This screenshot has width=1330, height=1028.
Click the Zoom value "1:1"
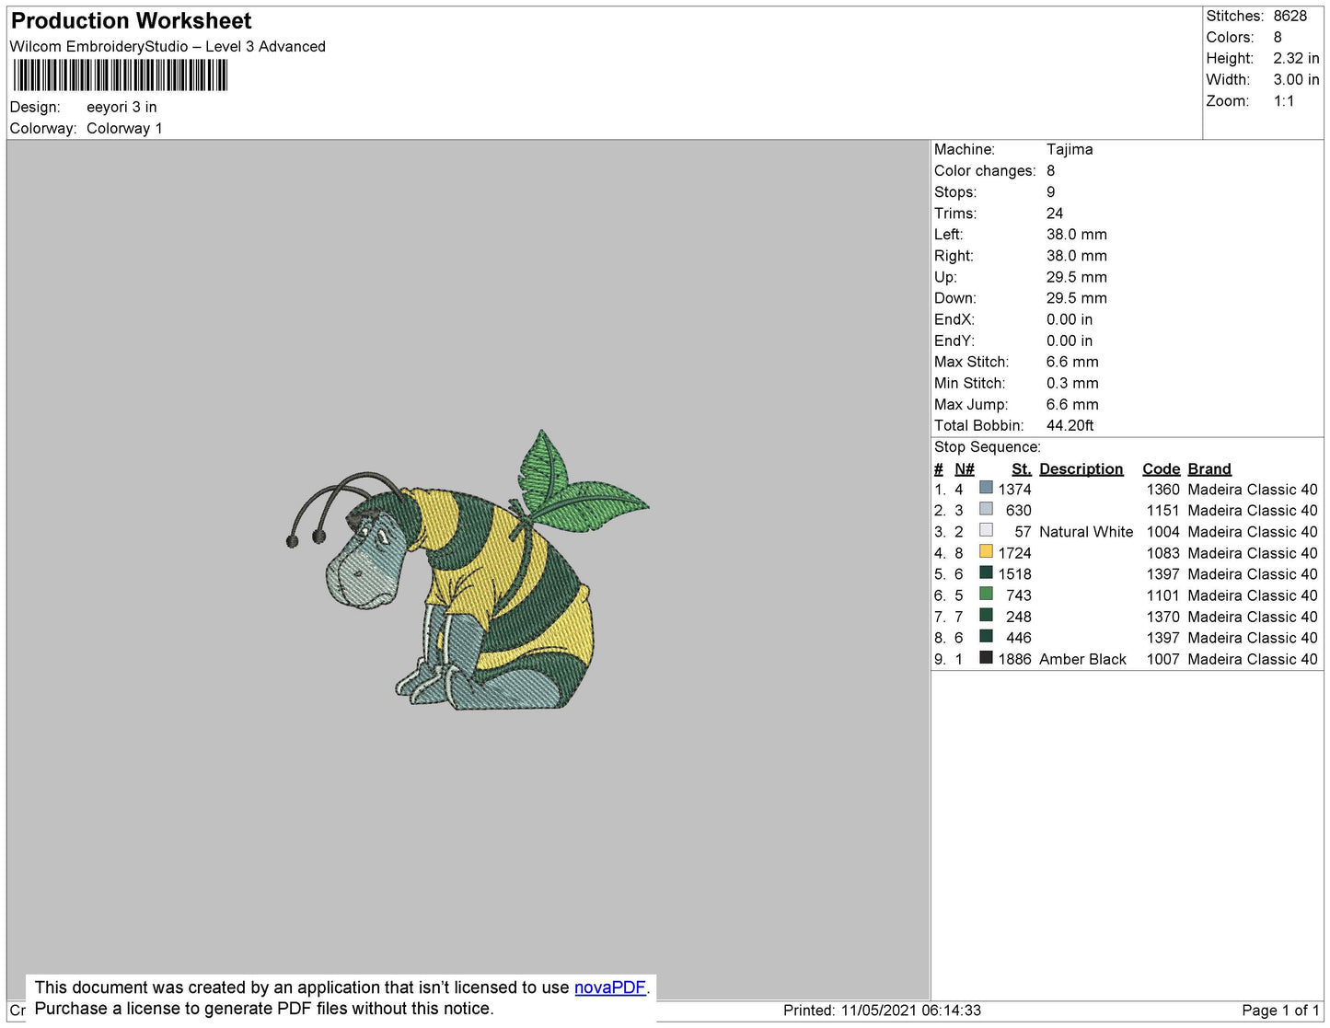click(x=1284, y=101)
